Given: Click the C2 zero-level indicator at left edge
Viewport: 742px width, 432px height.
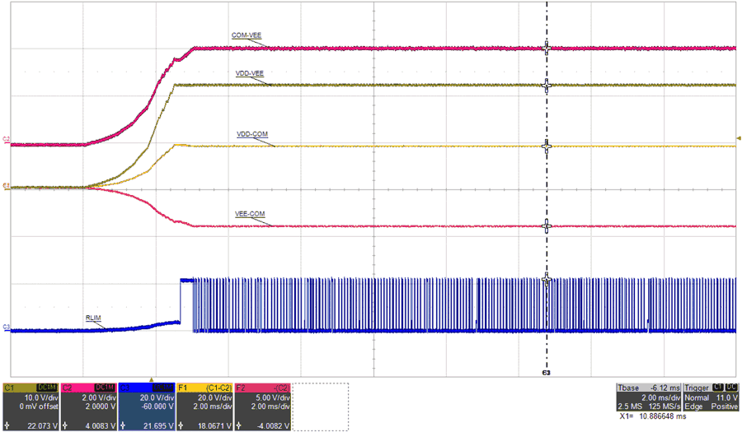Looking at the screenshot, I should (6, 140).
